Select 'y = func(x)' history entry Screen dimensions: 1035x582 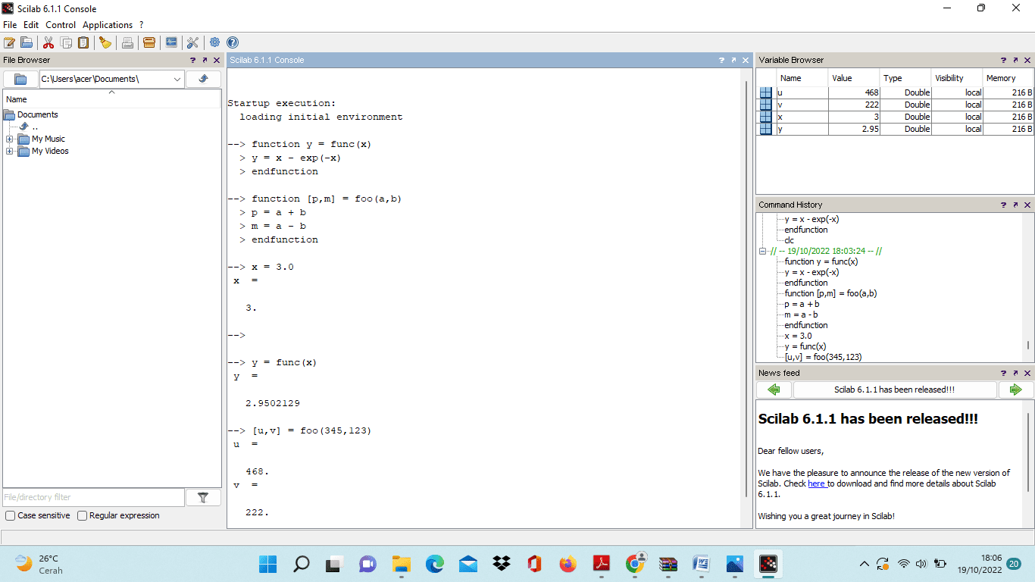click(805, 346)
